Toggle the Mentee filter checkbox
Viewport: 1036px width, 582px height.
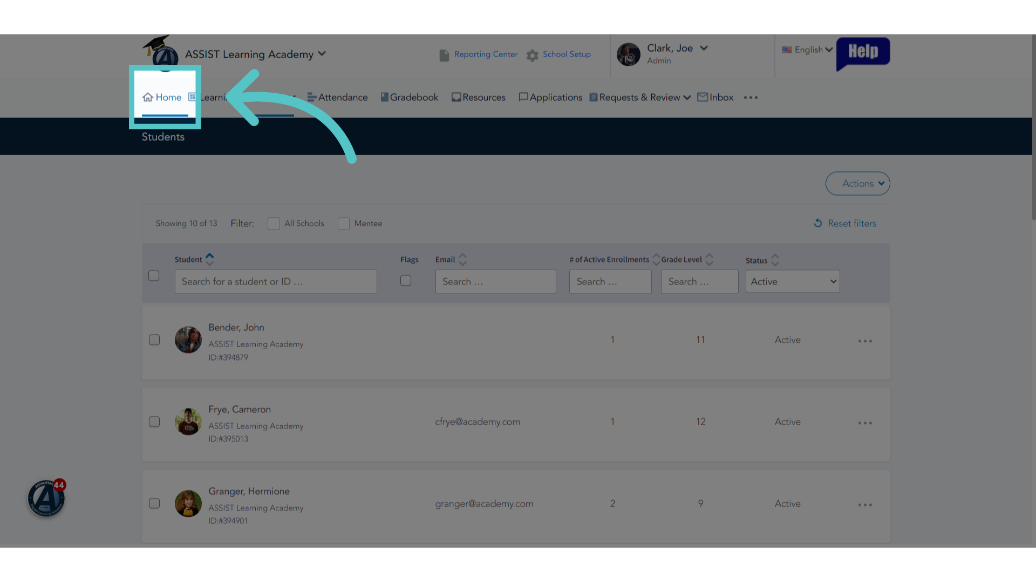343,224
